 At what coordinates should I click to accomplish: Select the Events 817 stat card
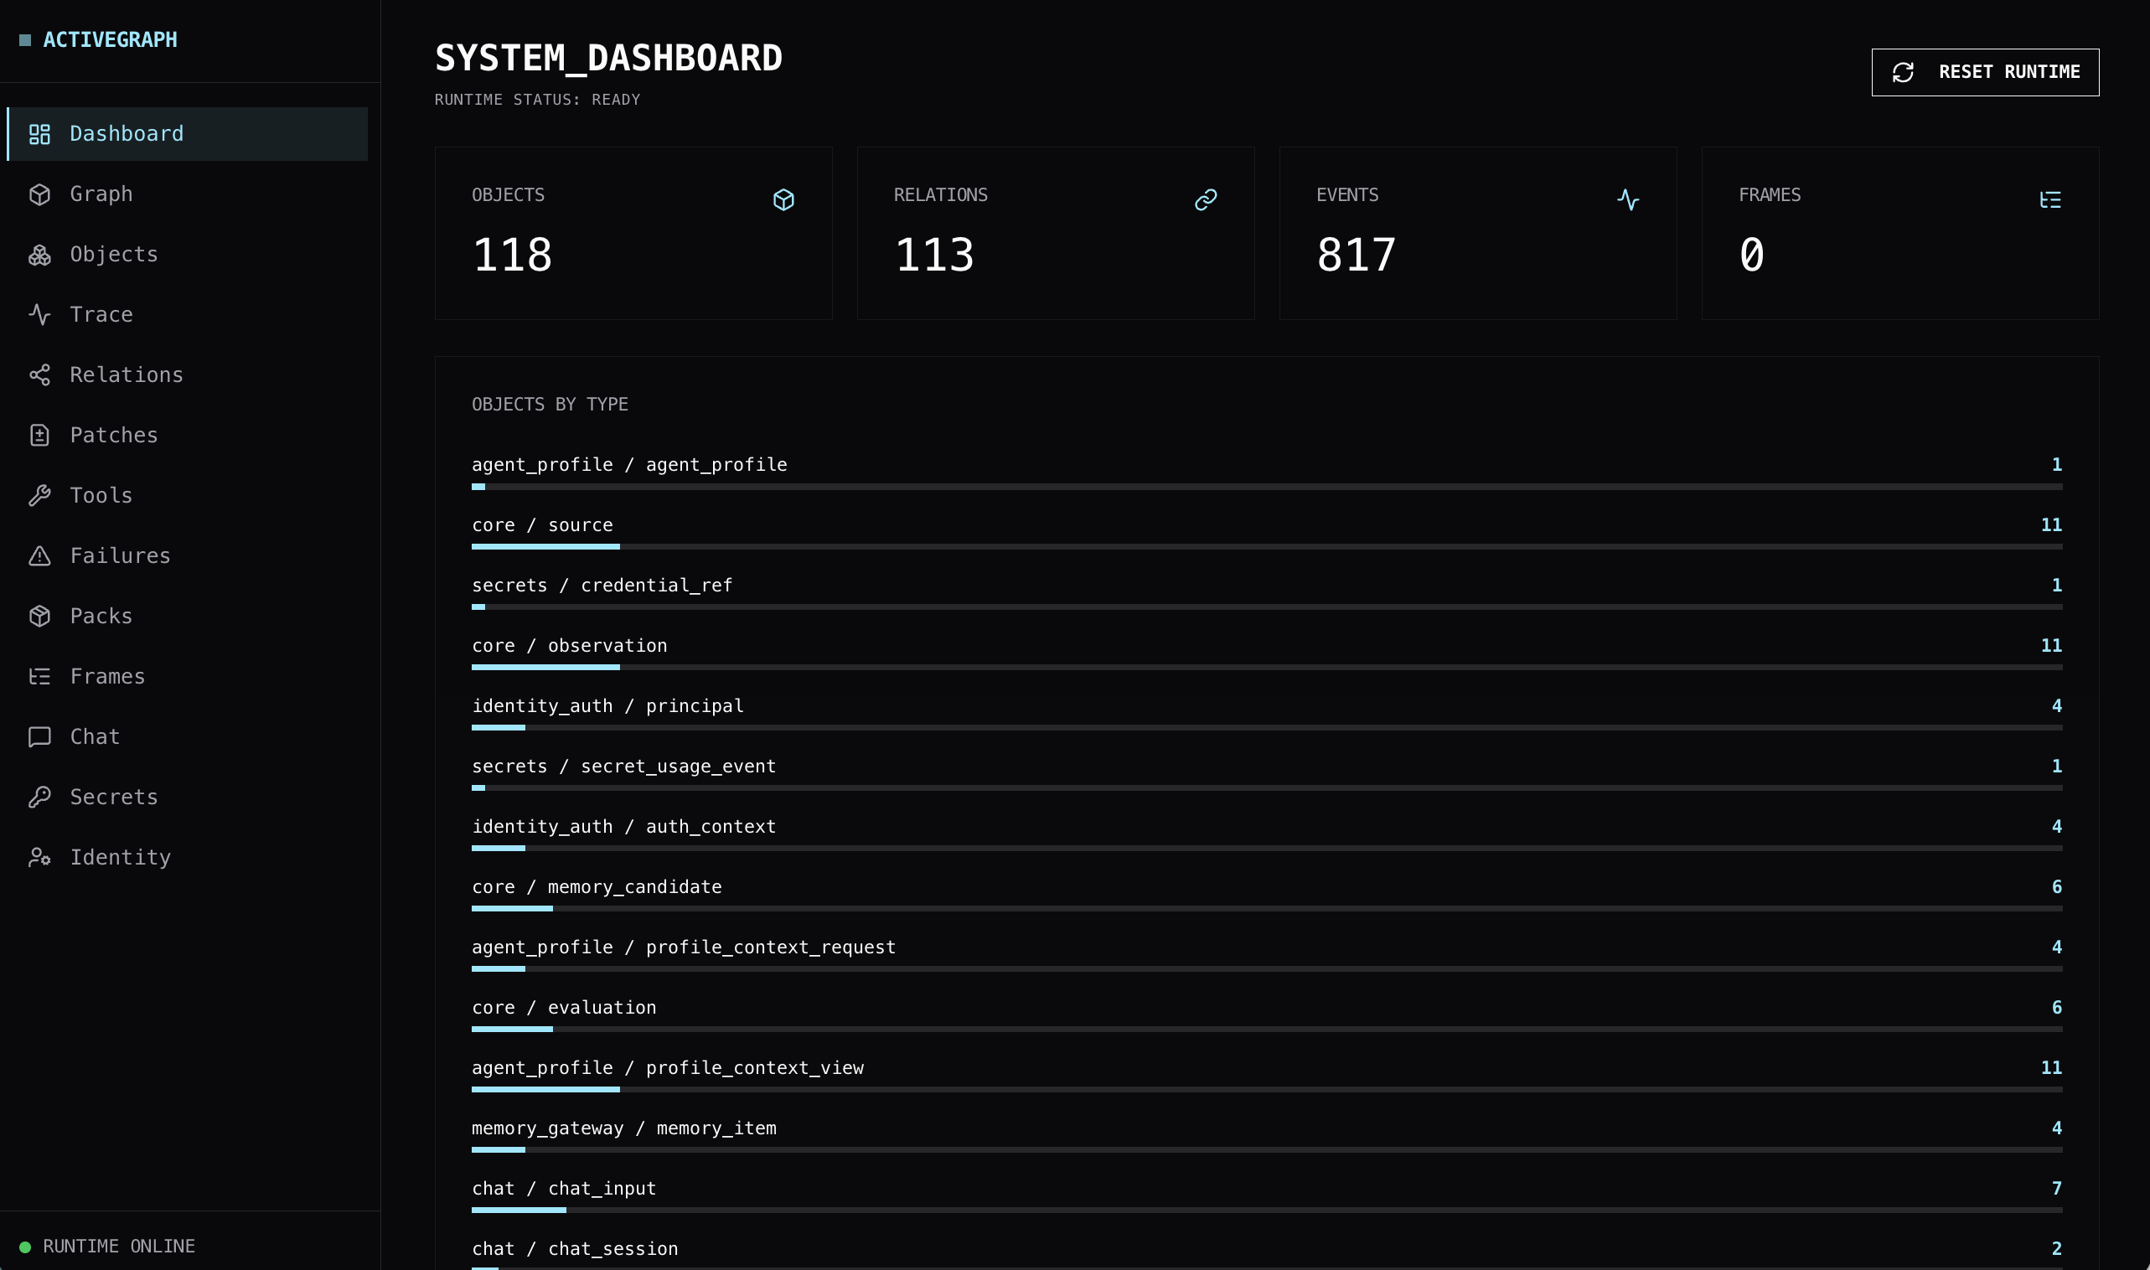1478,234
